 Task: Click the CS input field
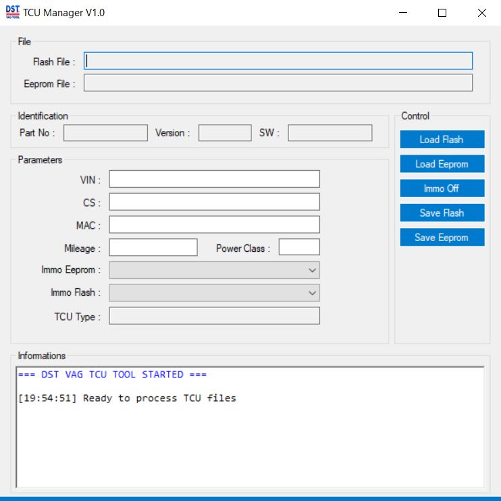(x=215, y=202)
